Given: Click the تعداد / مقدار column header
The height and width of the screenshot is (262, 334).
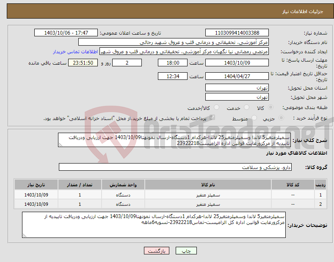Looking at the screenshot, I should click(x=80, y=185).
